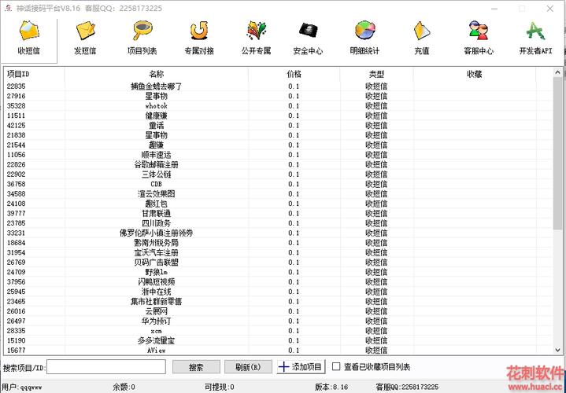Select row 宝沃汽车注册

278,252
